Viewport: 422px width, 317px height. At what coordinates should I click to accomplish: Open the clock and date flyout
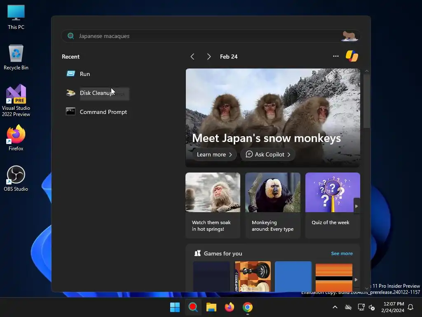pos(393,307)
